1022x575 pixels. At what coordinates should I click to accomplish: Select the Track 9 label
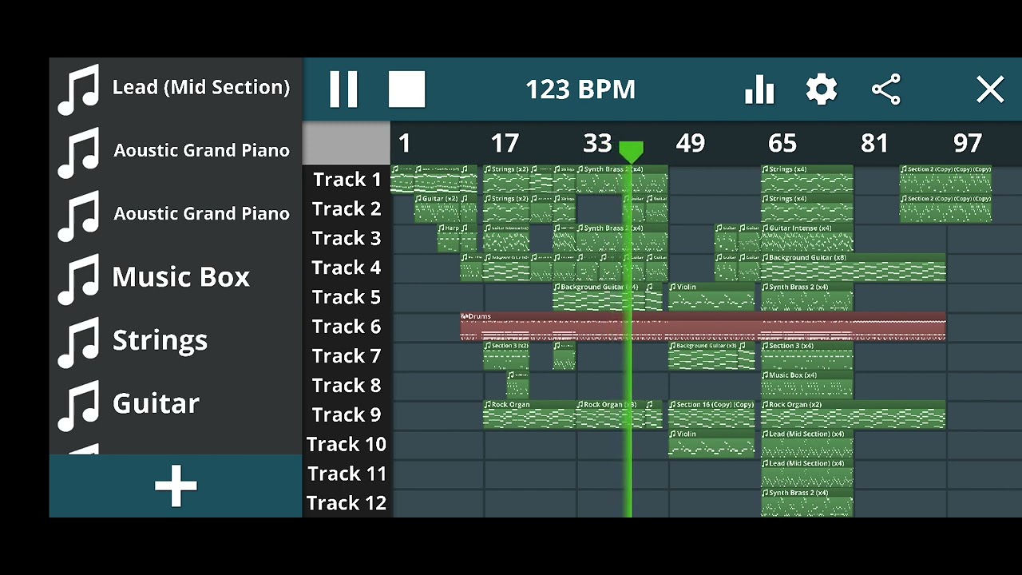(347, 415)
